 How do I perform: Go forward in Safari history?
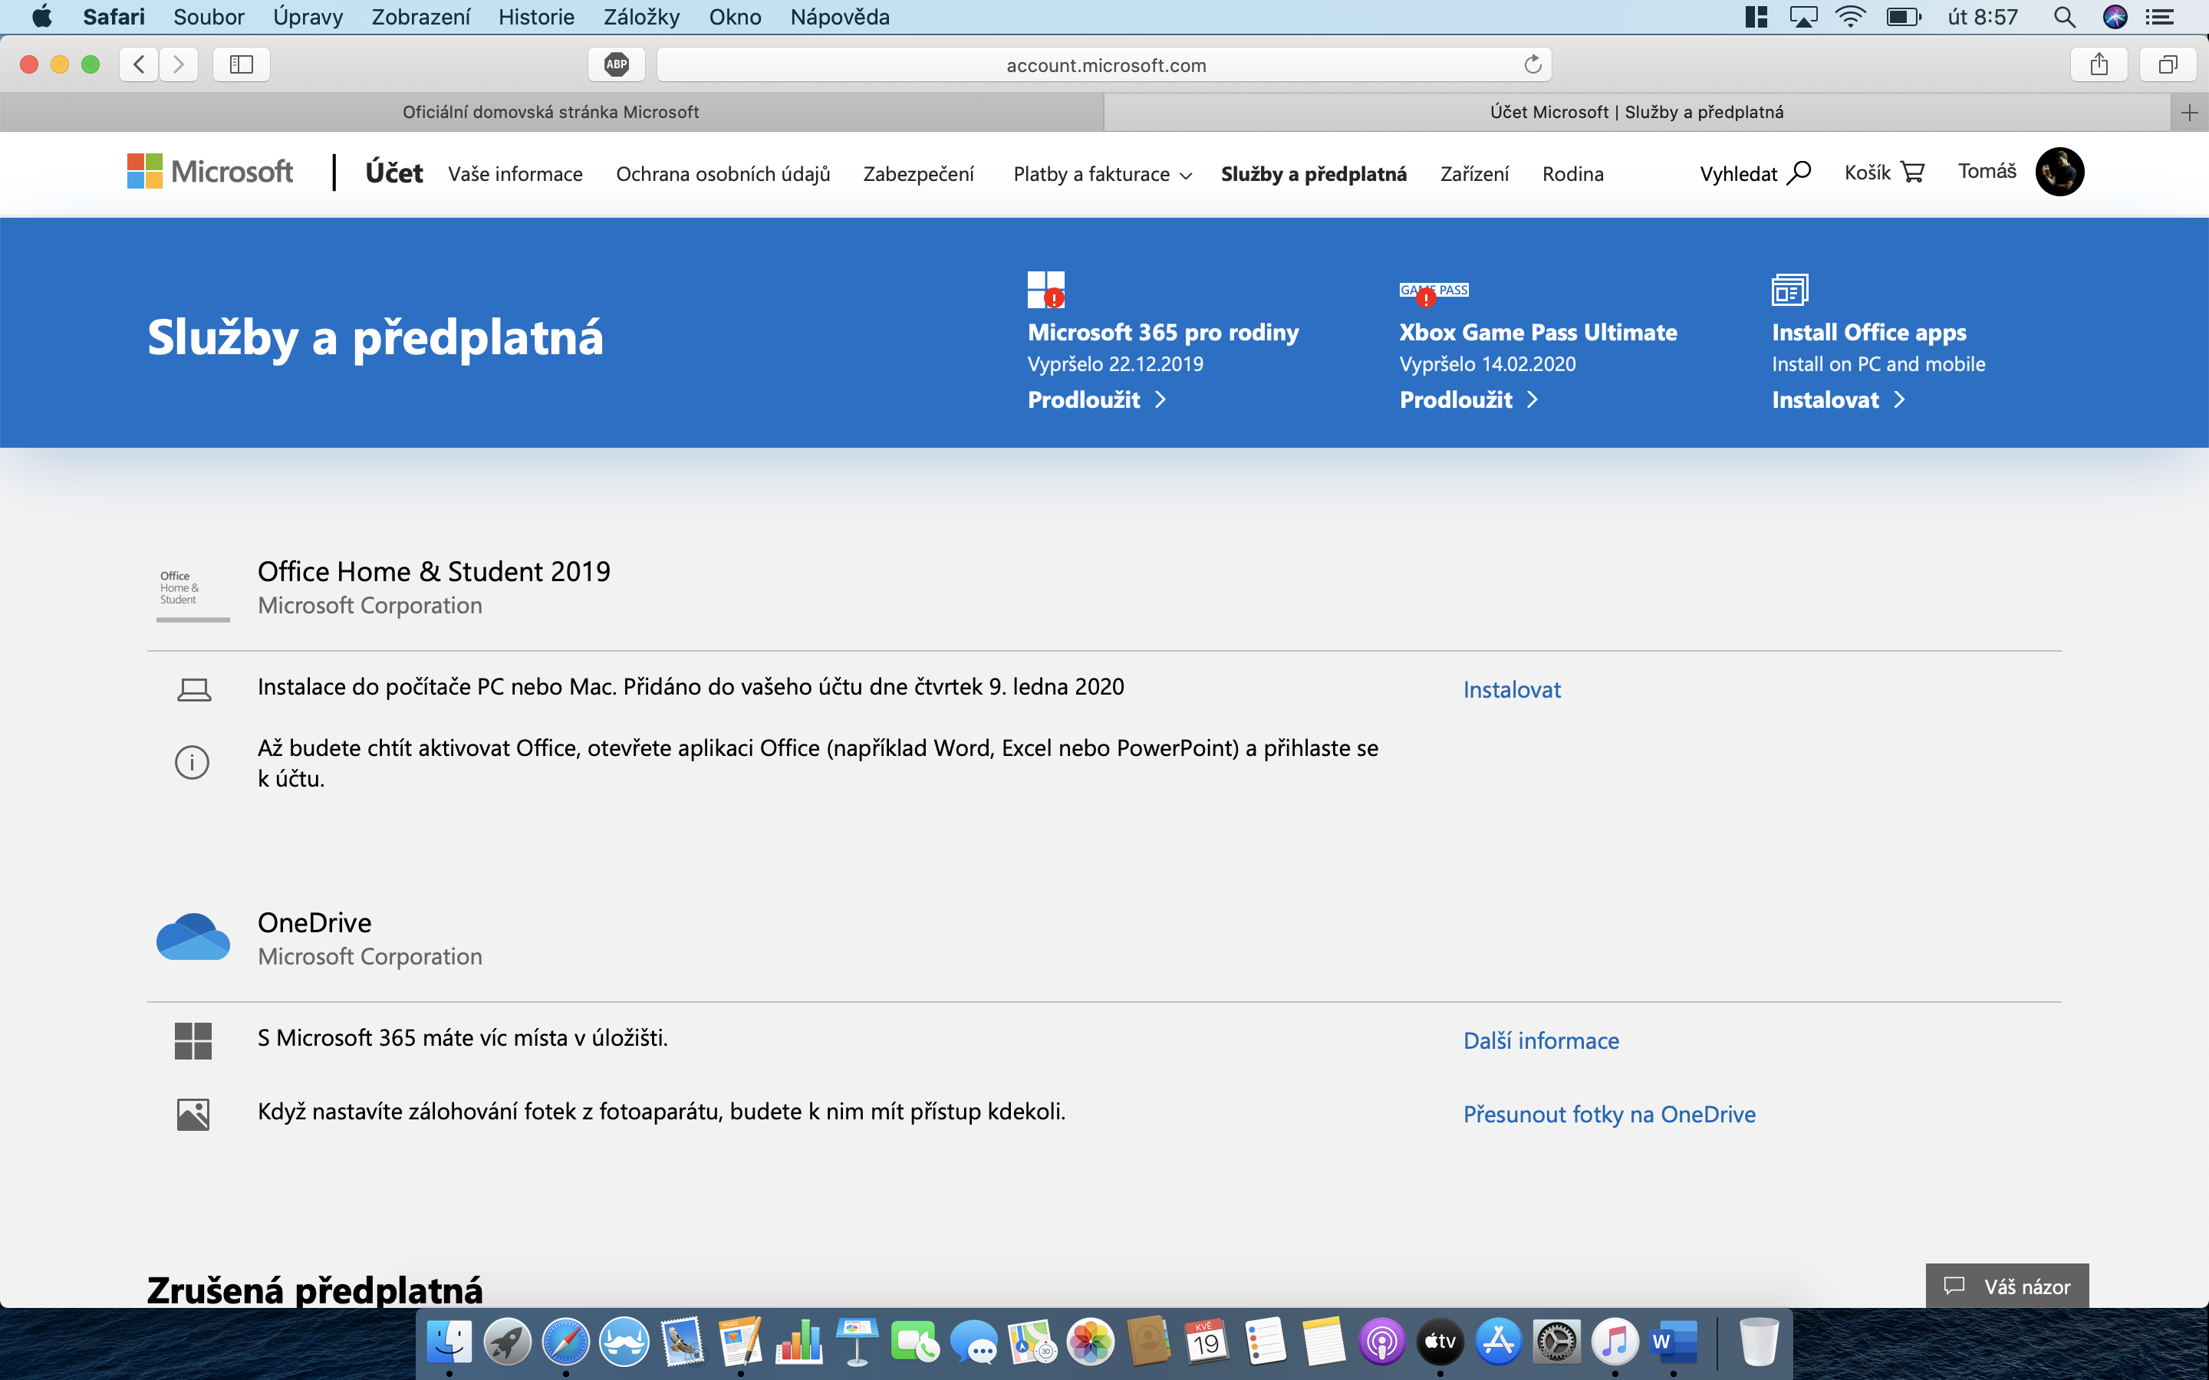click(x=179, y=64)
